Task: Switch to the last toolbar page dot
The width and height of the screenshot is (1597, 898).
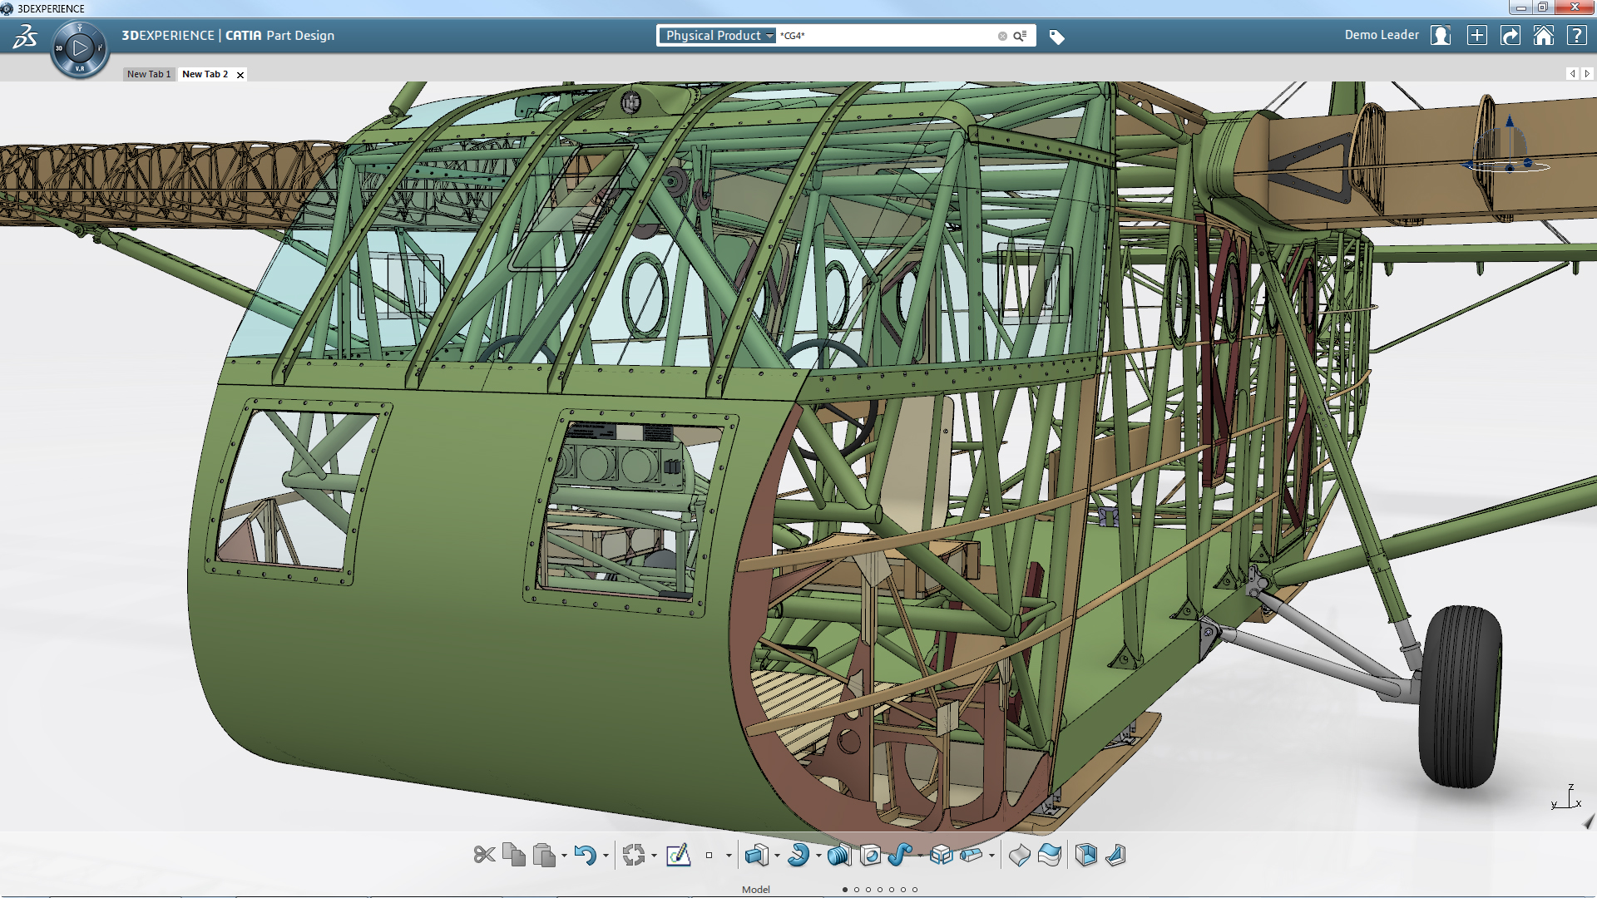Action: point(915,890)
